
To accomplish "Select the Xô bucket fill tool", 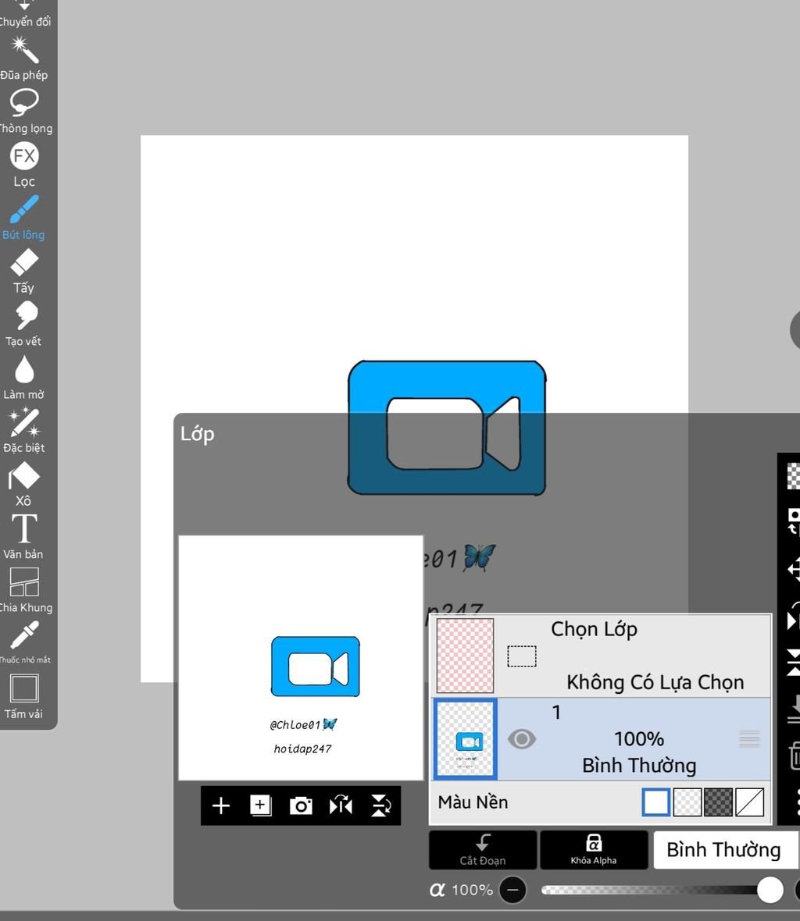I will [24, 484].
